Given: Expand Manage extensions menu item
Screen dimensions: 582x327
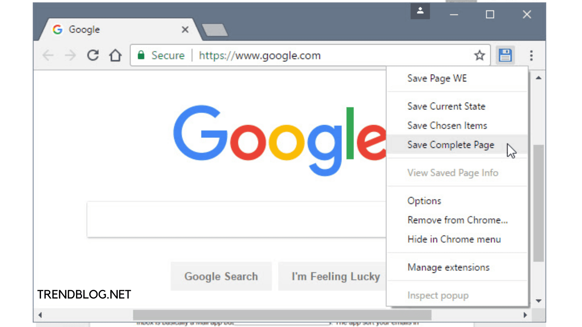Looking at the screenshot, I should 449,268.
